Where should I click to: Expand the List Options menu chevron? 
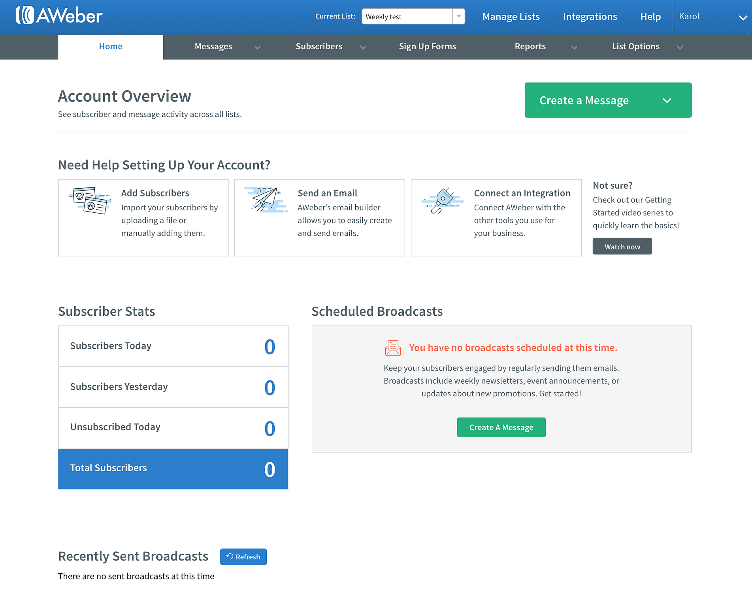(x=680, y=47)
